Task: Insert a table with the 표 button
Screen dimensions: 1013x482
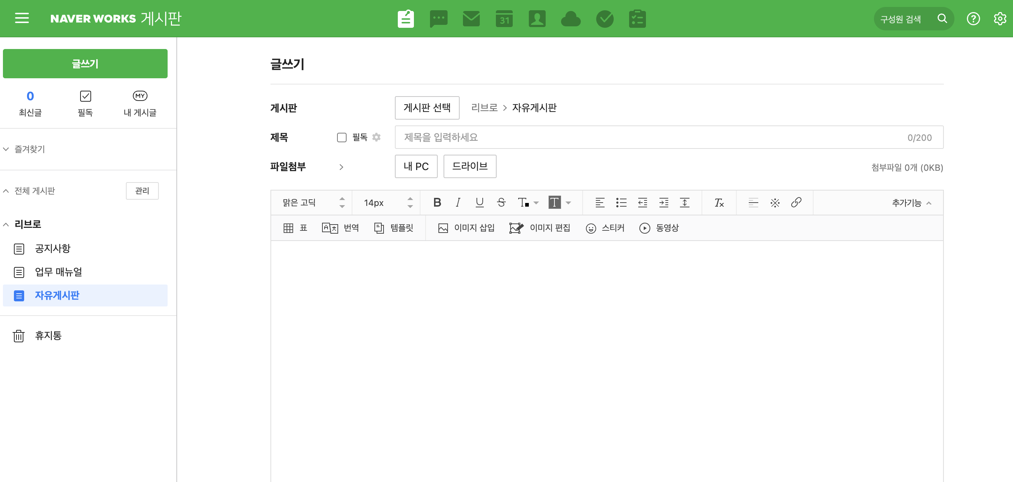Action: click(295, 228)
